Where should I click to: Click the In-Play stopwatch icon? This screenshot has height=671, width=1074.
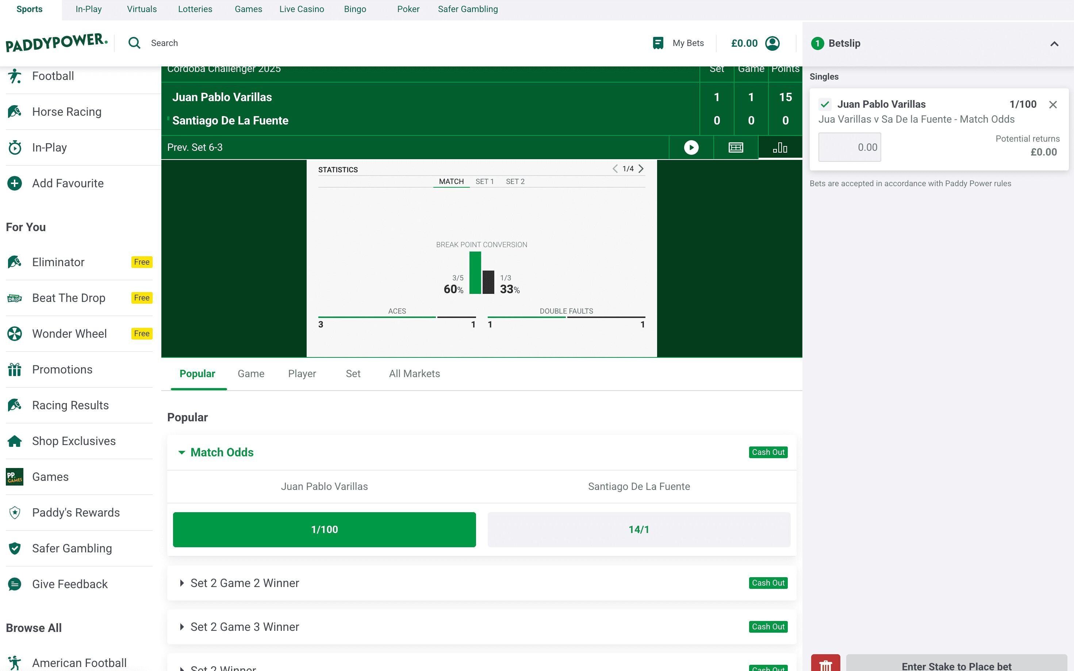[x=15, y=147]
